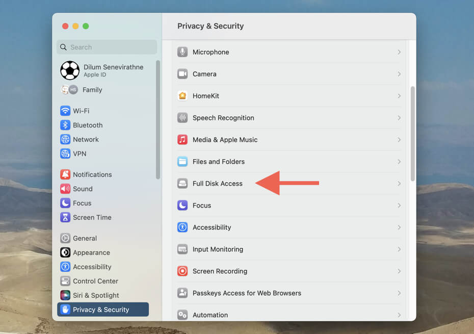
Task: Click the Appearance sidebar icon
Action: click(x=65, y=252)
